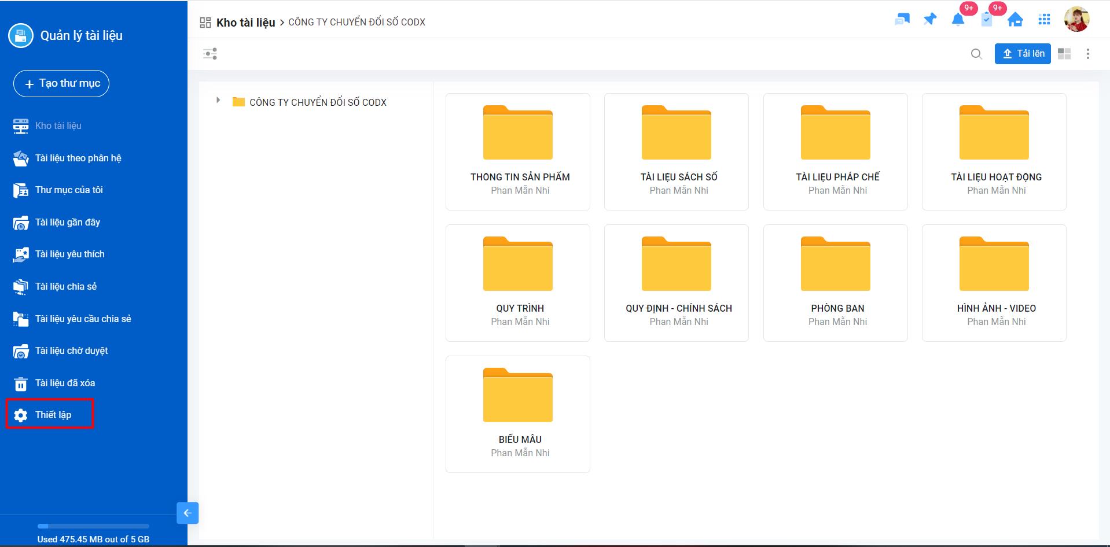
Task: Open Tài liệu yêu cầu chia sẻ
Action: pyautogui.click(x=72, y=319)
